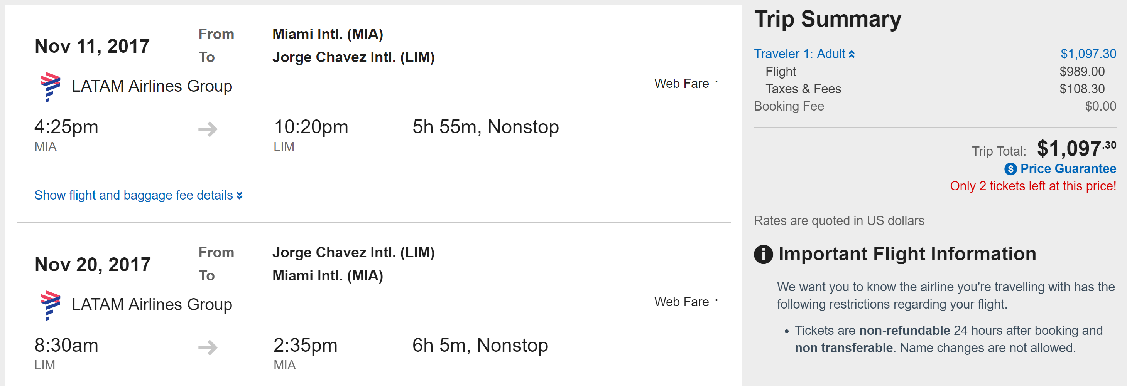Click 'Only 2 tickets left' warning text
The width and height of the screenshot is (1127, 386).
click(x=1032, y=186)
